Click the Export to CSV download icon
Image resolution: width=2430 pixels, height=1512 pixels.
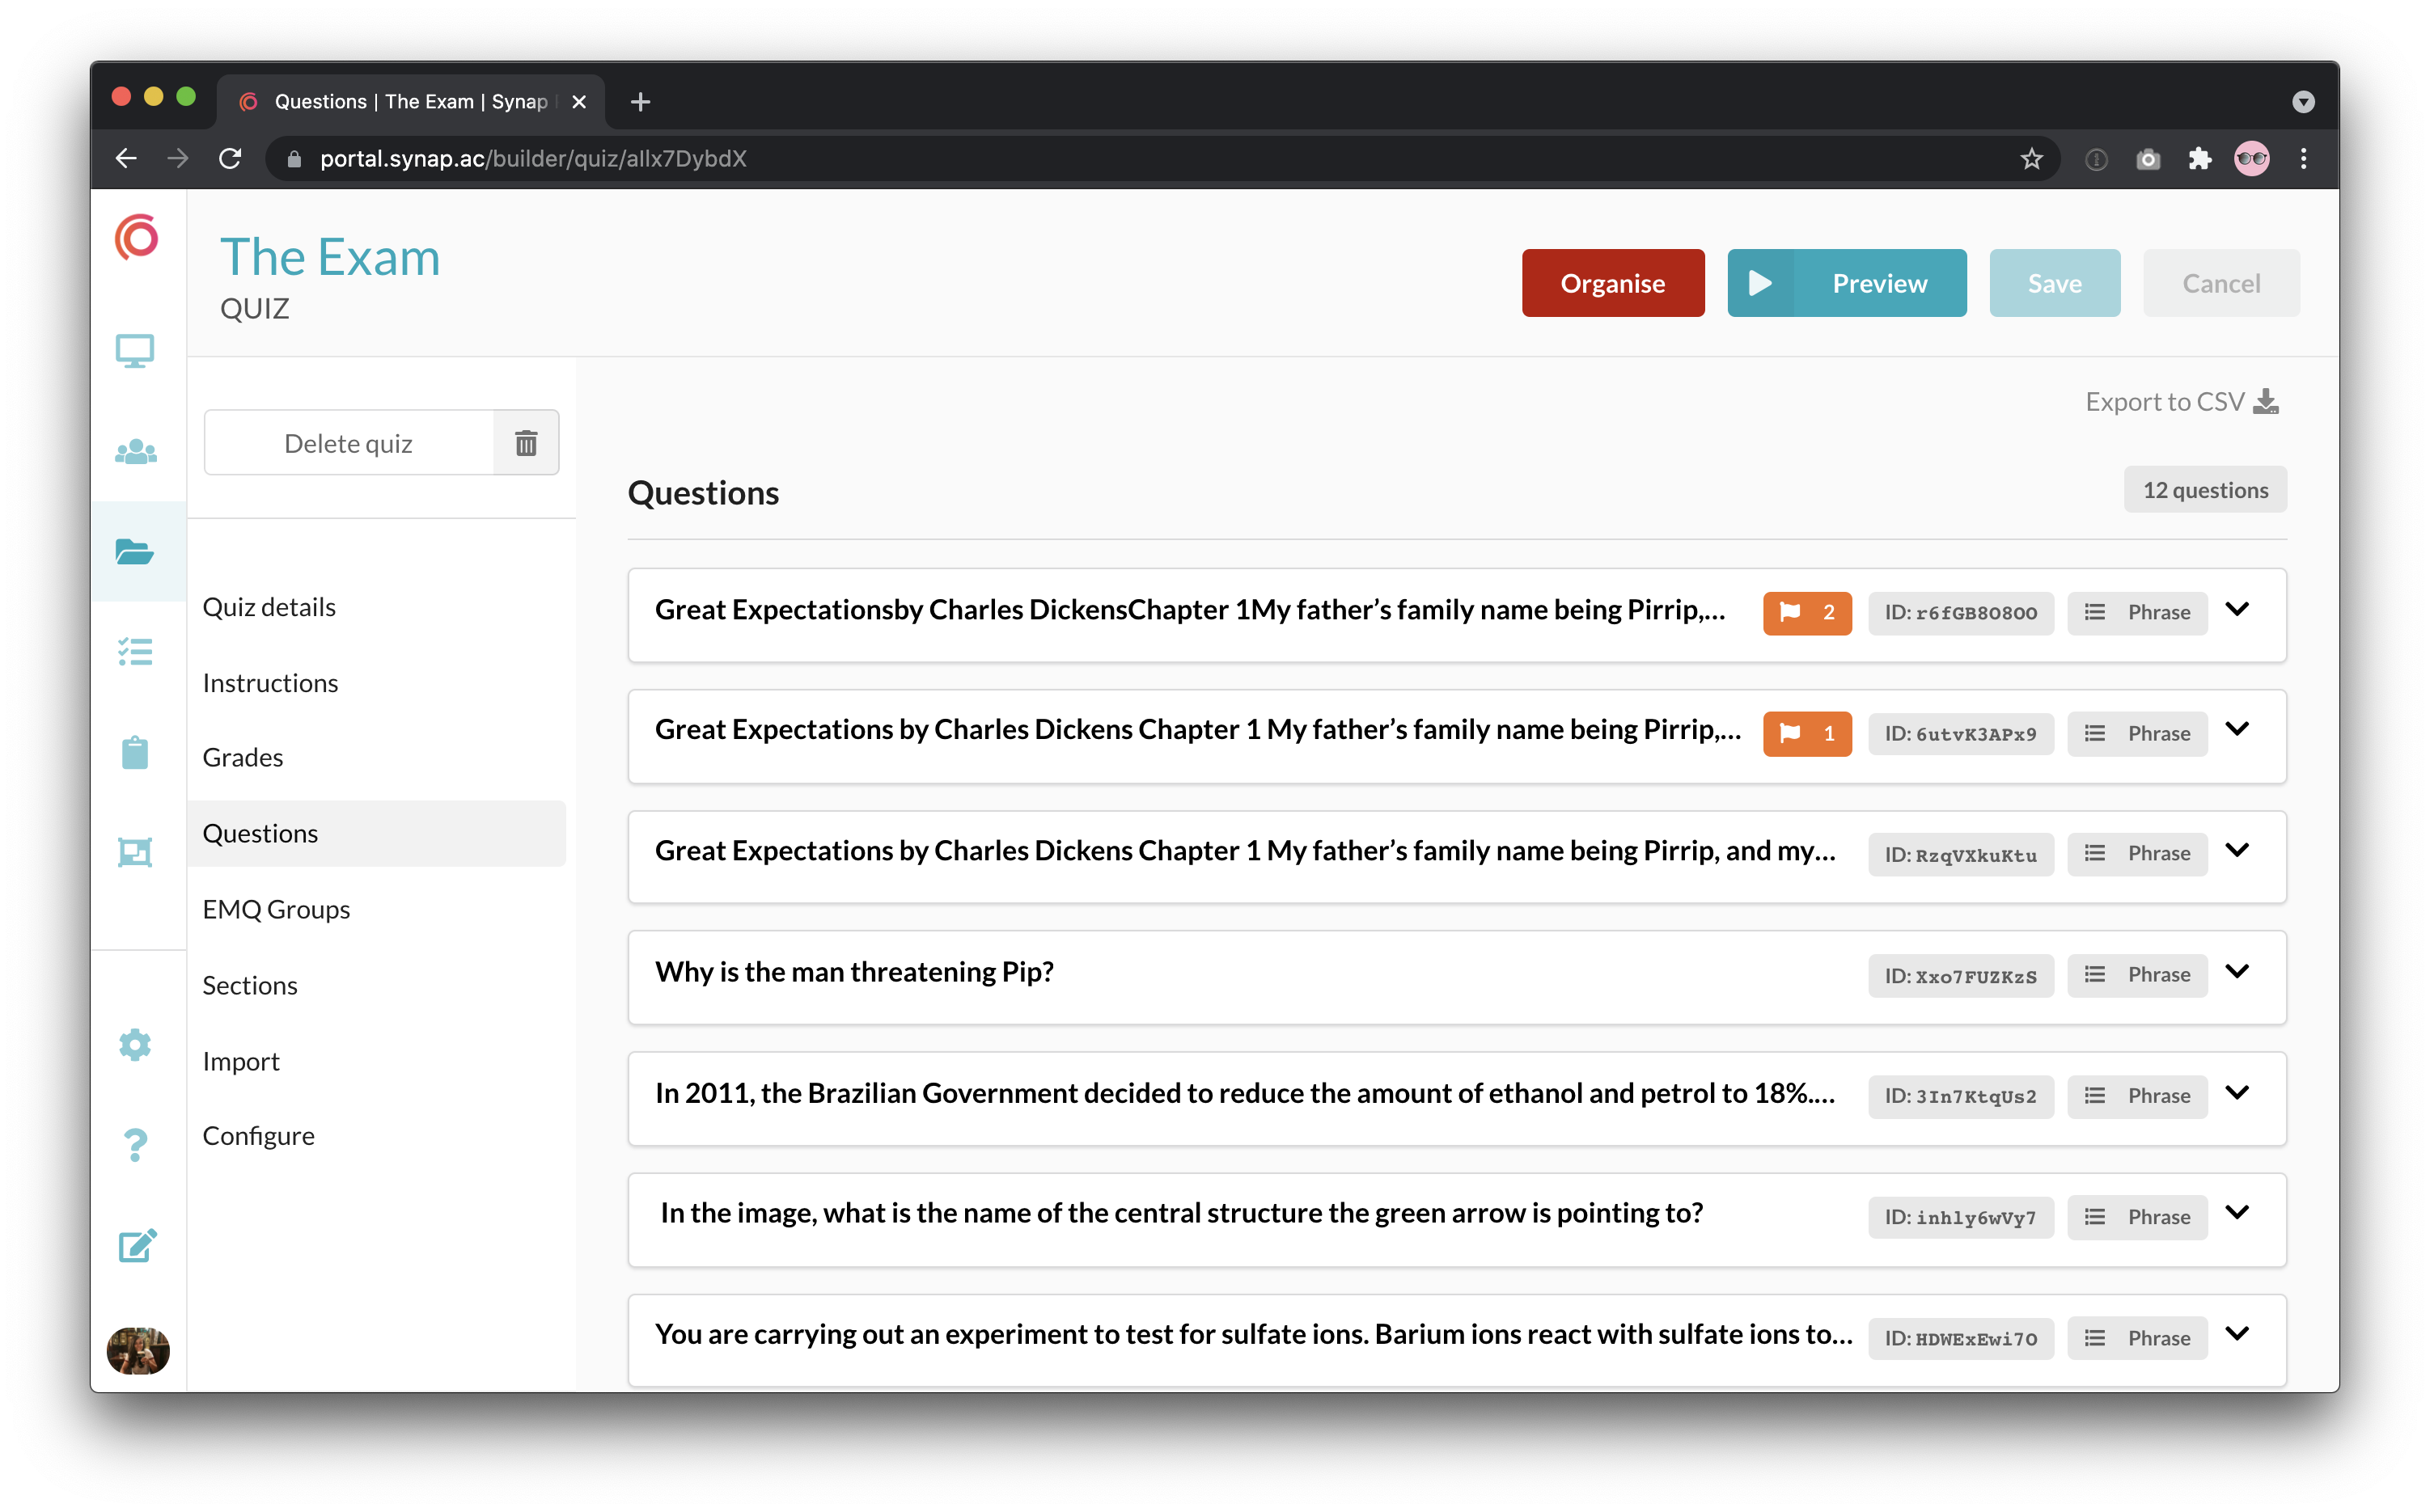(2265, 402)
